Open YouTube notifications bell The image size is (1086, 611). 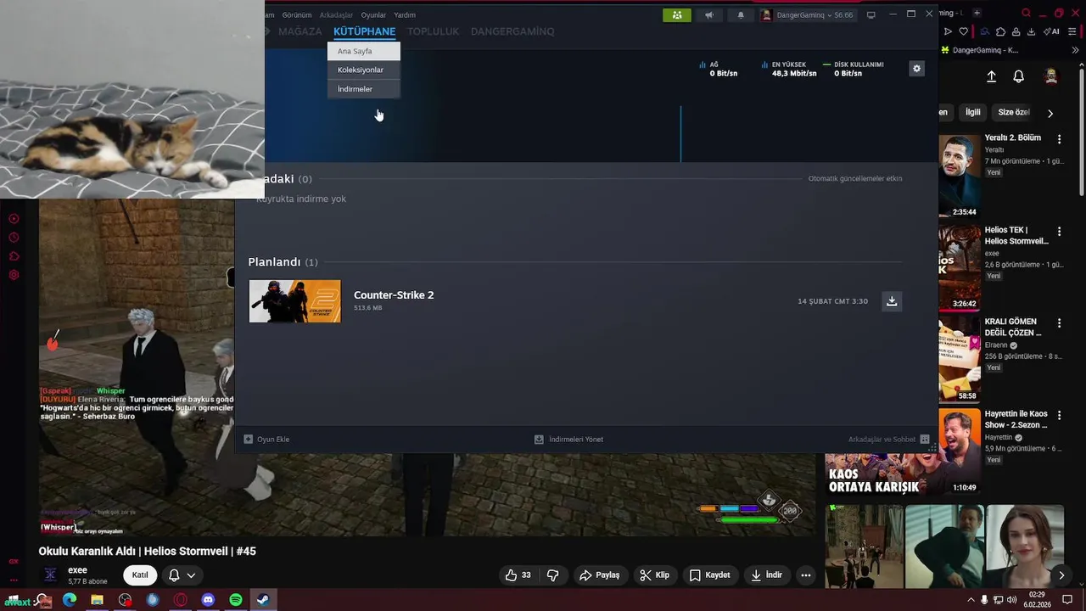click(1019, 76)
